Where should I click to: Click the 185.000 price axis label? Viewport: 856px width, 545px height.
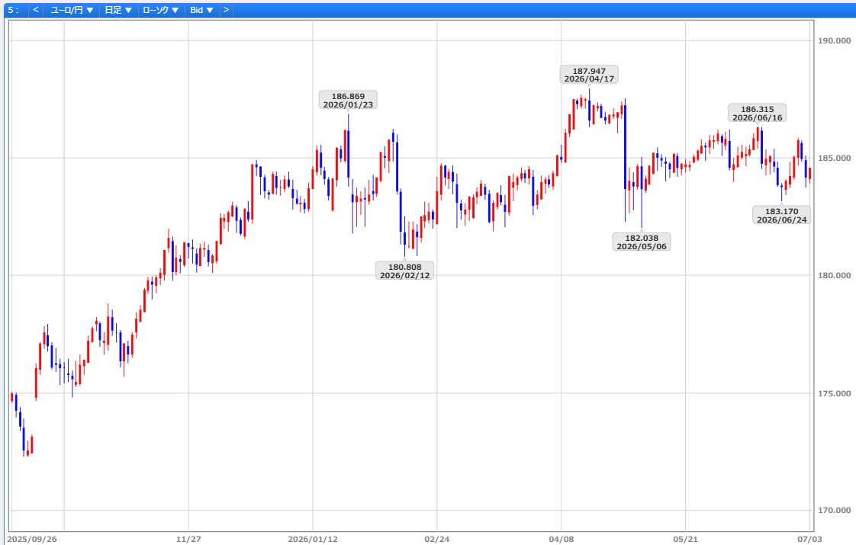[834, 158]
